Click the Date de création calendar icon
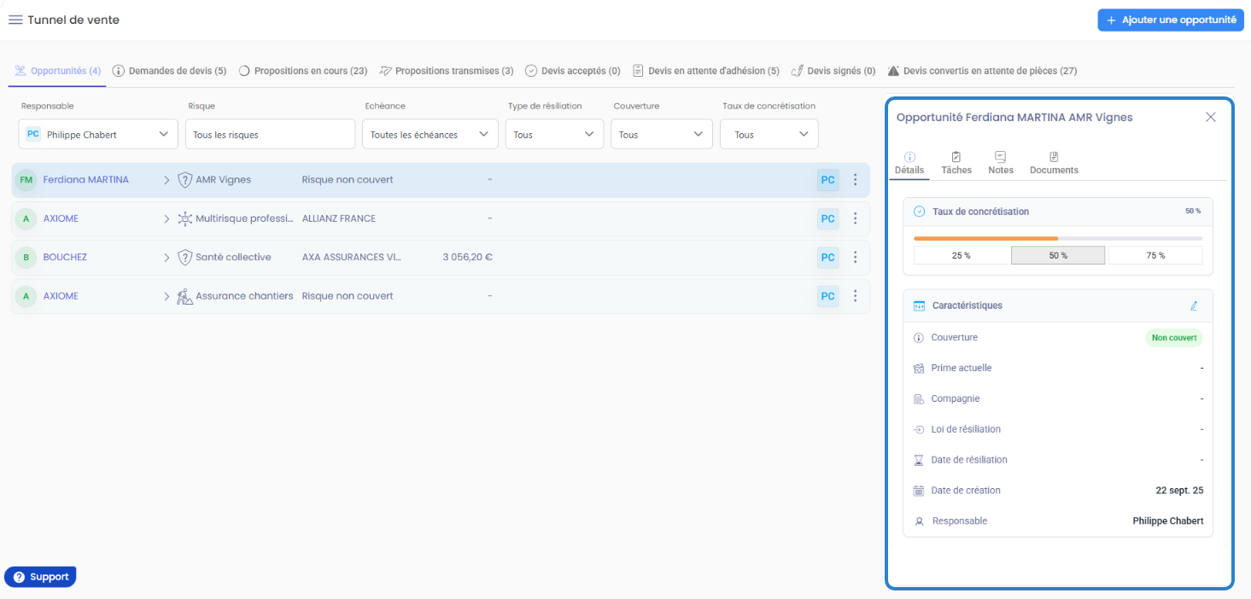 919,491
